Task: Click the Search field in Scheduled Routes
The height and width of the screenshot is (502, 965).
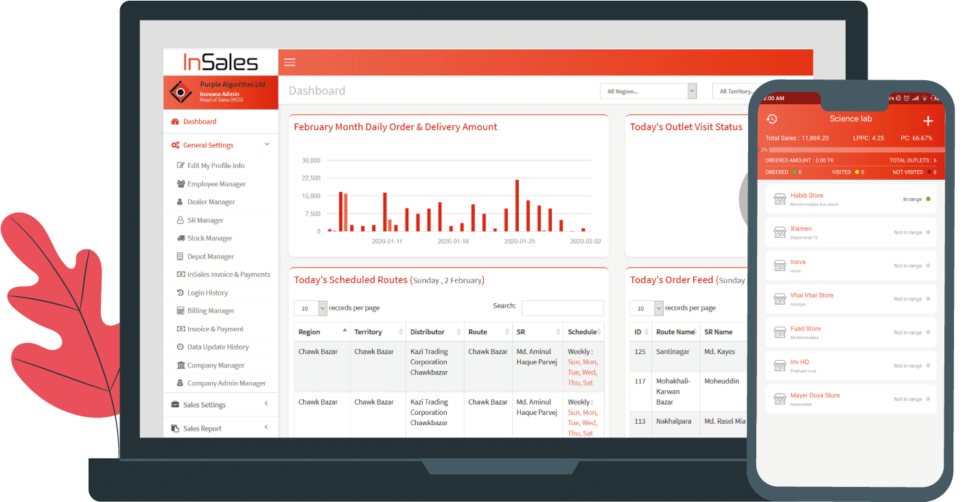Action: [x=563, y=308]
